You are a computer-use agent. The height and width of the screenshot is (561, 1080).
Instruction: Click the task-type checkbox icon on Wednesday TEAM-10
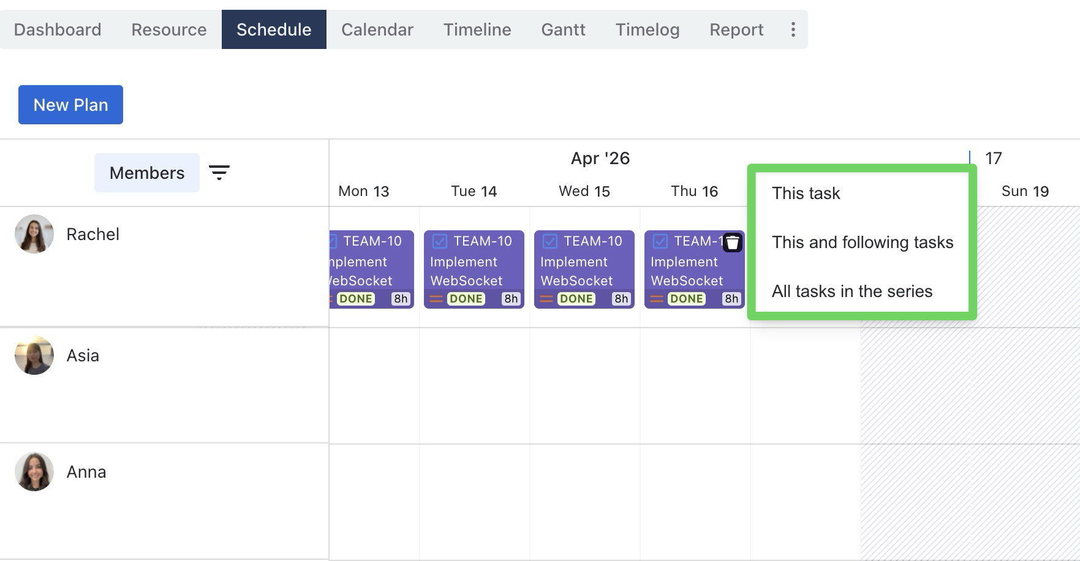click(x=550, y=241)
